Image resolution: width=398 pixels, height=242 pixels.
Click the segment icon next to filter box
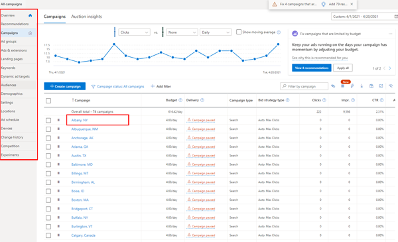pyautogui.click(x=333, y=86)
